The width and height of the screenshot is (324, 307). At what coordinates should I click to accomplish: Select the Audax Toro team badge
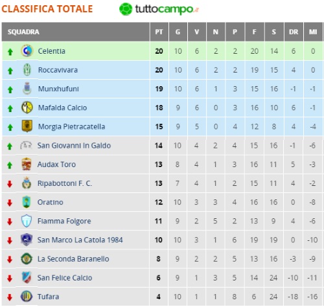click(27, 164)
